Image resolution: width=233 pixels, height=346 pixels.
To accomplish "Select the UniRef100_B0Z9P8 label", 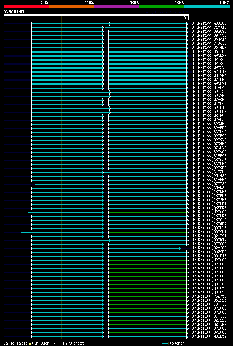I will (209, 252).
